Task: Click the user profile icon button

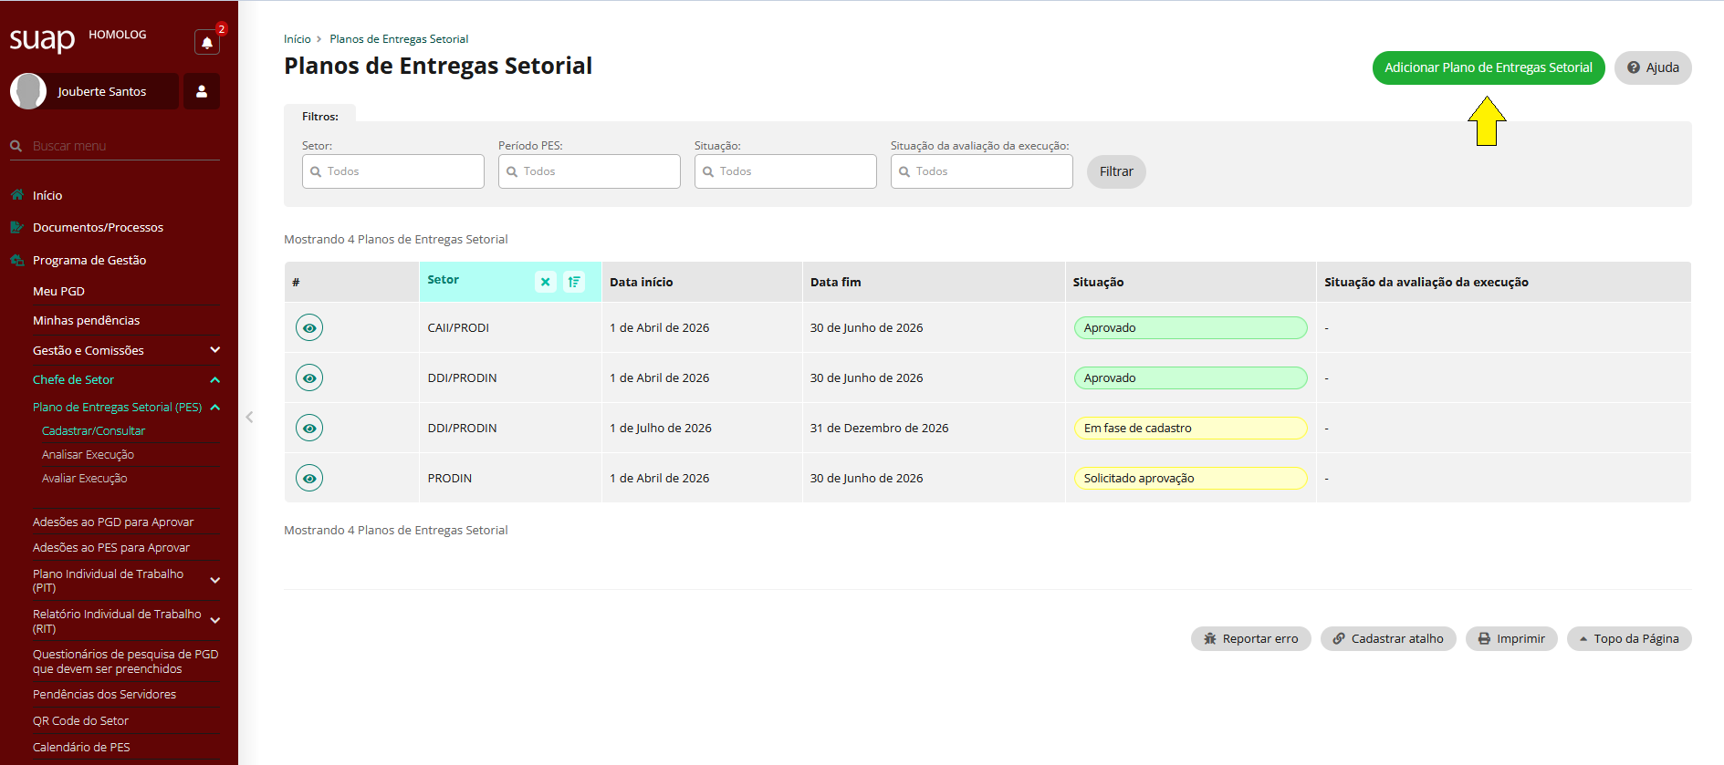Action: click(202, 91)
